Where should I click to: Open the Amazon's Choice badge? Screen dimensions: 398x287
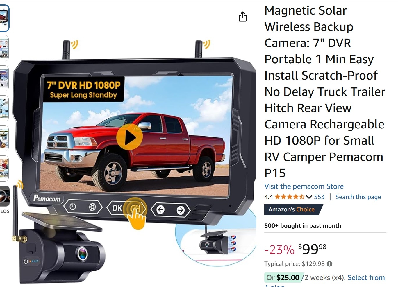292,209
